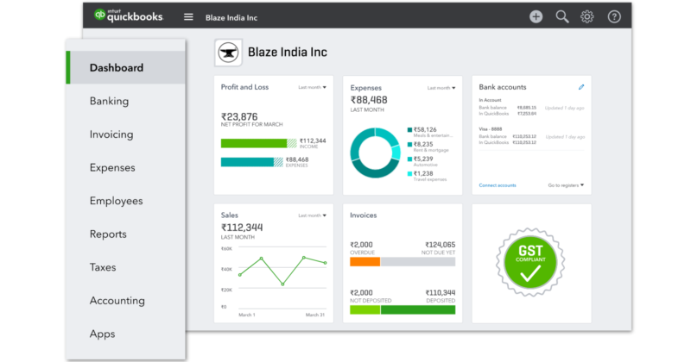Click the ₹110,344 deposited amount
This screenshot has height=362, width=691.
(441, 292)
